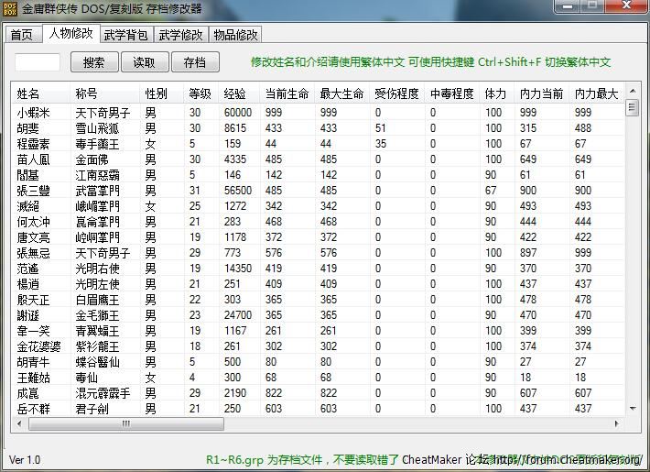Click the 搜索 search button
This screenshot has width=650, height=472.
(93, 62)
